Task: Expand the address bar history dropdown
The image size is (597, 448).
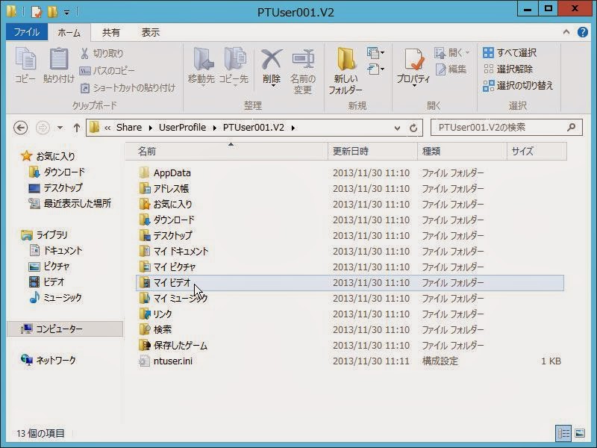Action: pyautogui.click(x=397, y=128)
